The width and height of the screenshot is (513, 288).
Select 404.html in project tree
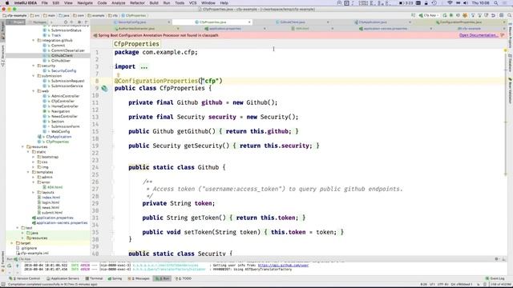55,187
